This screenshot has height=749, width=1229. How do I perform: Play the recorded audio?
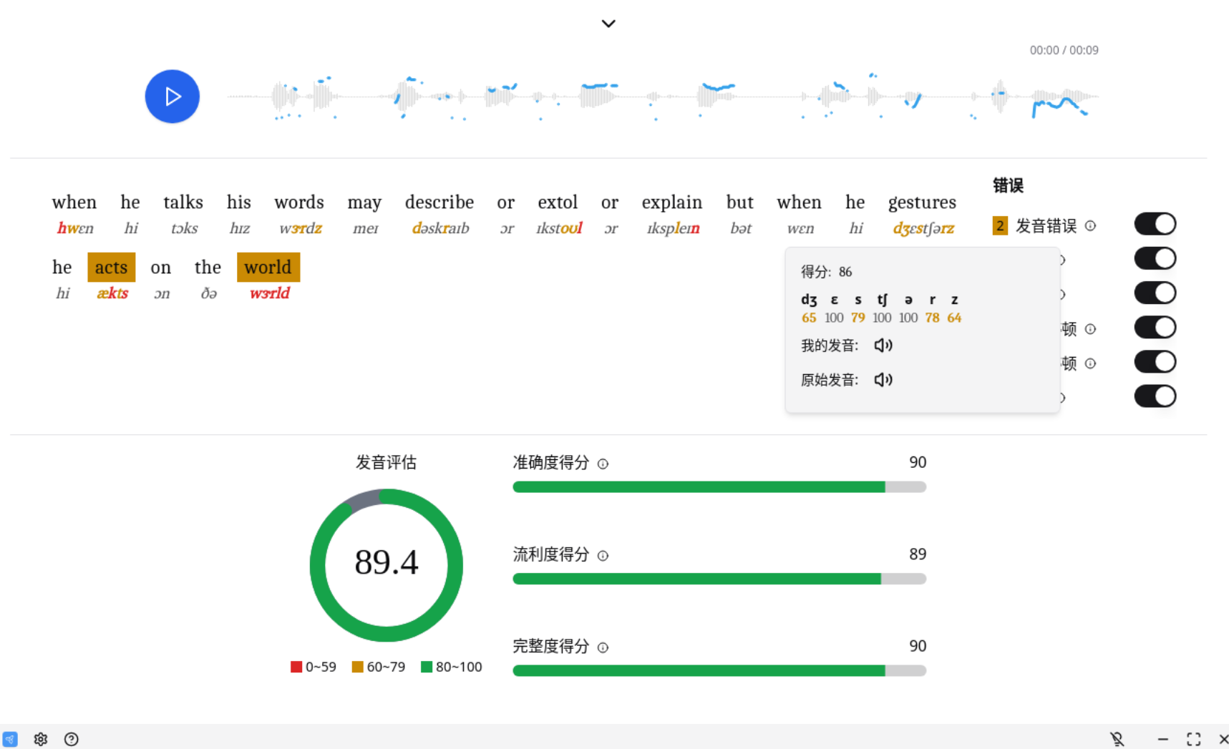click(172, 97)
